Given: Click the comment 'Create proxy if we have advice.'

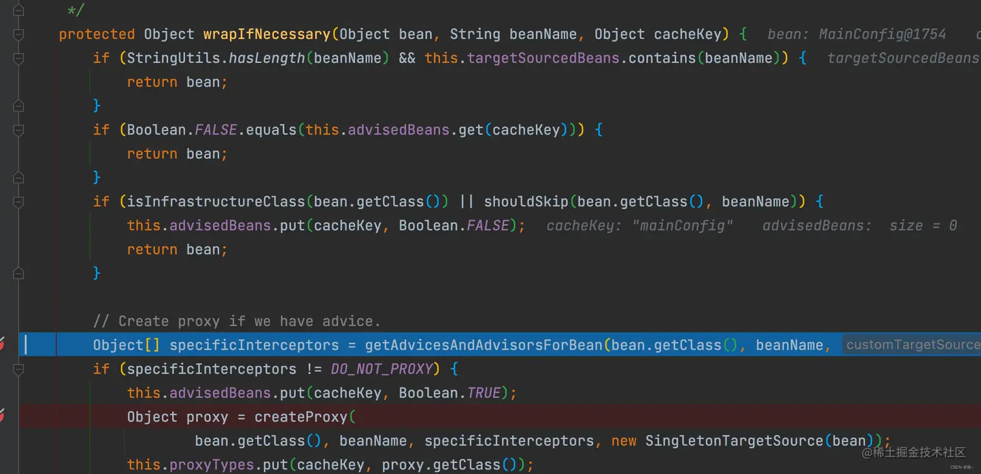Looking at the screenshot, I should pyautogui.click(x=237, y=321).
